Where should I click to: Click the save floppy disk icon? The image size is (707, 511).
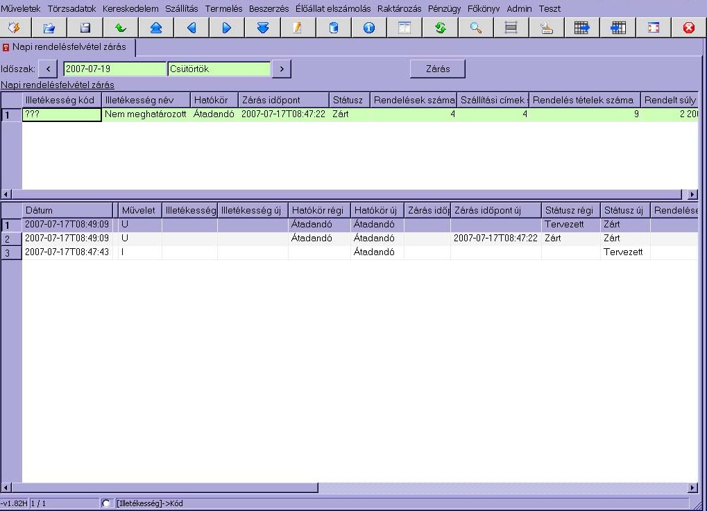tap(85, 28)
